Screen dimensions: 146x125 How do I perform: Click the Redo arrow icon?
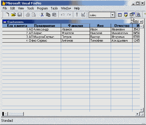69,15
